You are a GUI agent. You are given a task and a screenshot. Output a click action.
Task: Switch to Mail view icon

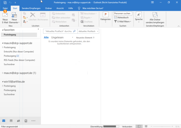pyautogui.click(x=4, y=121)
